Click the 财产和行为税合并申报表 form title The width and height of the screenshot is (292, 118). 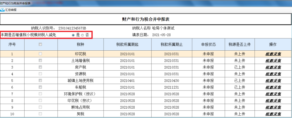pos(146,19)
